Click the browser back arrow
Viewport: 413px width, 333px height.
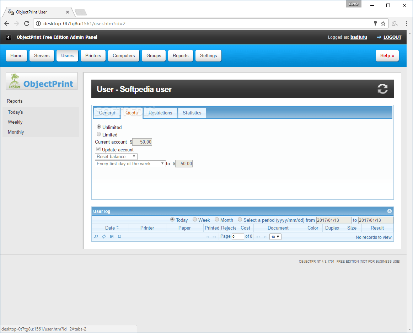[x=7, y=23]
